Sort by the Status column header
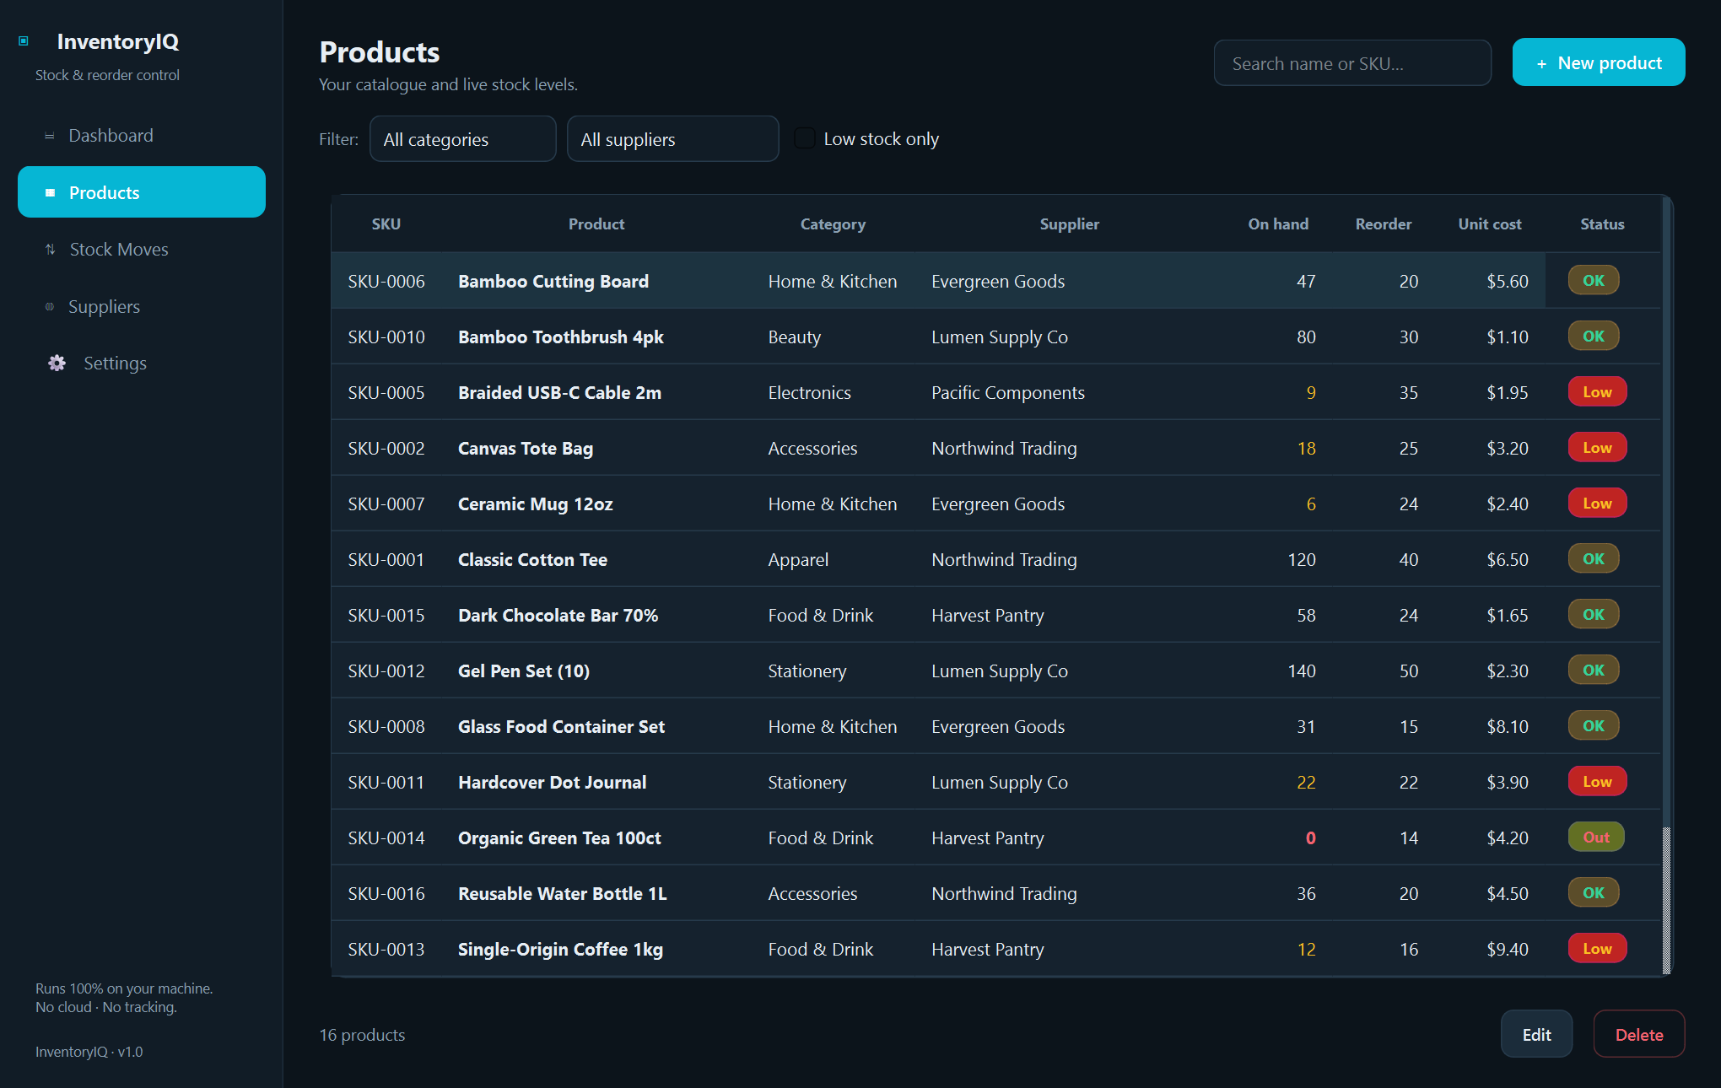 [x=1602, y=224]
